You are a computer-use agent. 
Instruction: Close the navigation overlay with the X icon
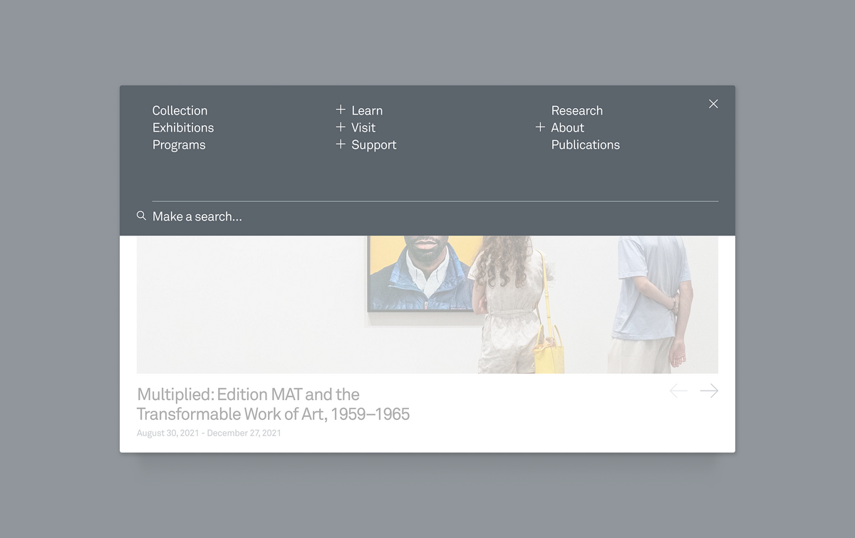pos(713,104)
